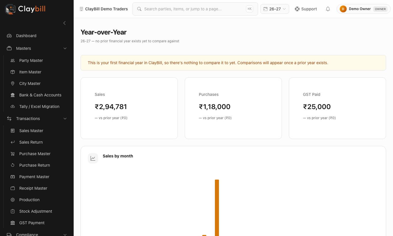Click the Year-over-Year heading
The width and height of the screenshot is (393, 236).
(104, 32)
